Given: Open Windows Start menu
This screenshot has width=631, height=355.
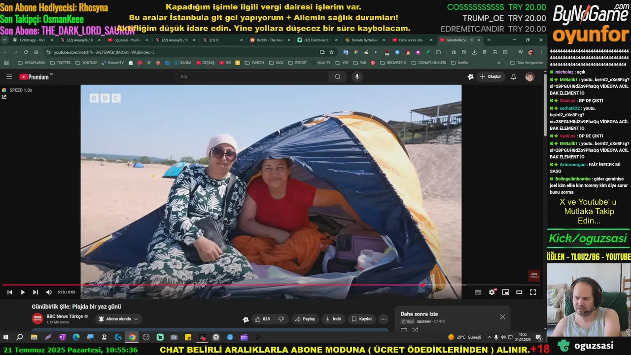Looking at the screenshot, I should click(x=6, y=337).
